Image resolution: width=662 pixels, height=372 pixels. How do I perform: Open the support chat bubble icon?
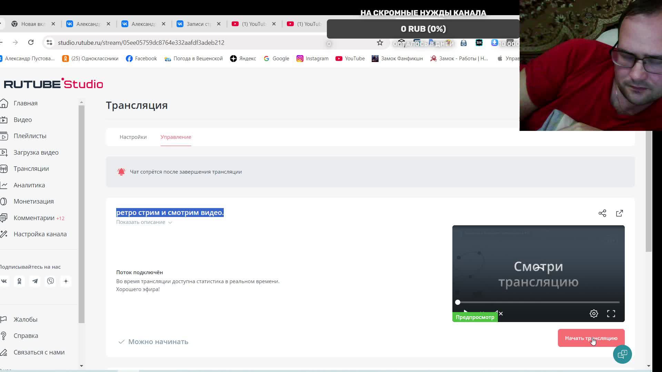pos(622,354)
